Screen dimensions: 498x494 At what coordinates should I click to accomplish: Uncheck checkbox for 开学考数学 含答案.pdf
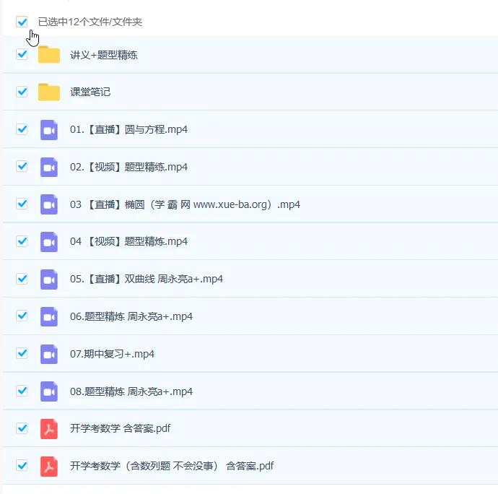[x=22, y=428]
